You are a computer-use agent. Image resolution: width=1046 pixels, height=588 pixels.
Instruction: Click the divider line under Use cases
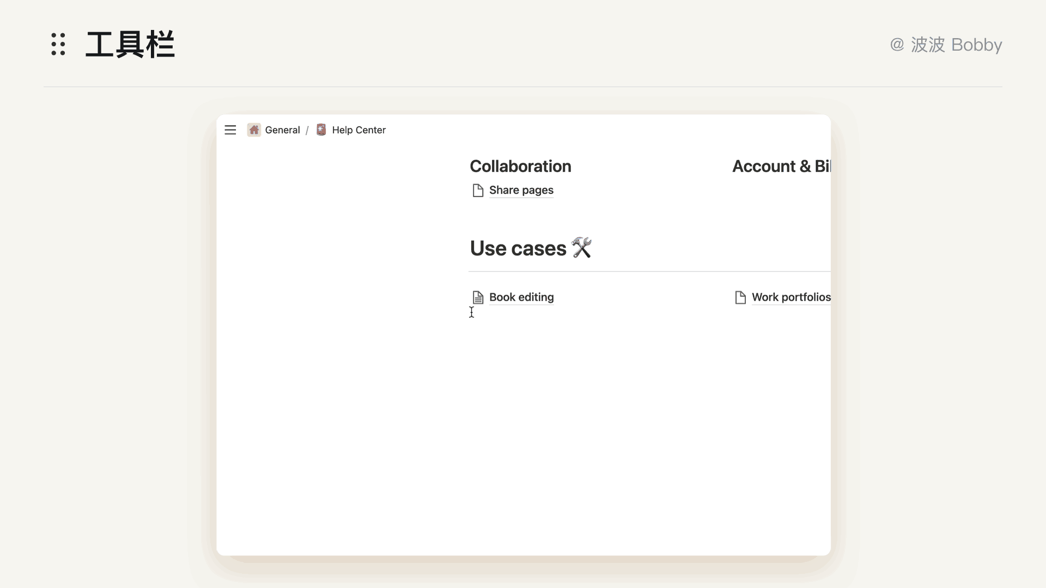coord(648,271)
